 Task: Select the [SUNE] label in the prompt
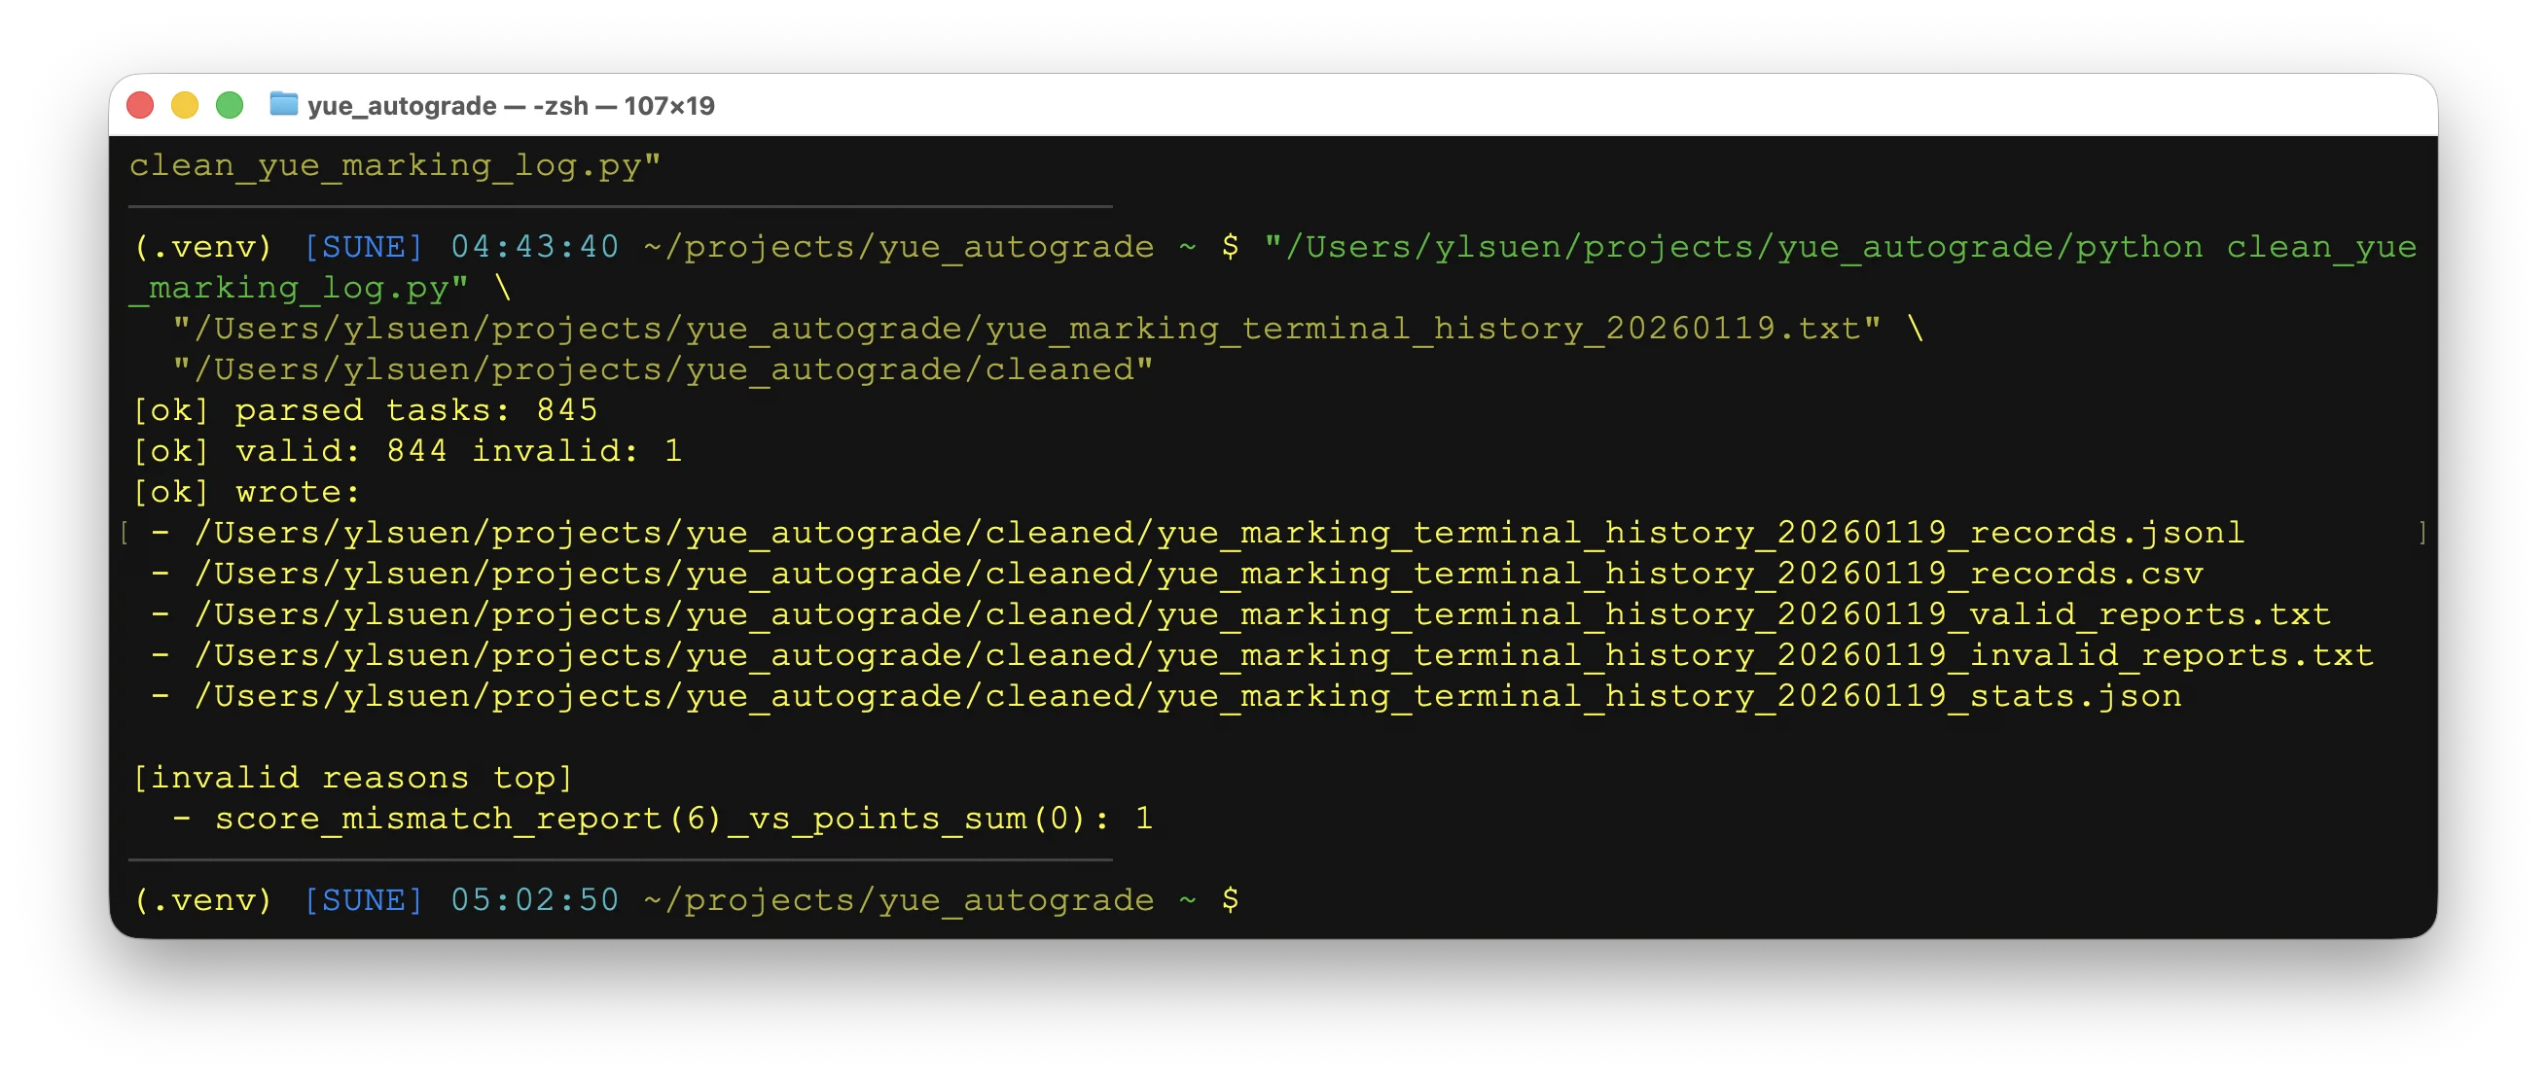[x=363, y=899]
